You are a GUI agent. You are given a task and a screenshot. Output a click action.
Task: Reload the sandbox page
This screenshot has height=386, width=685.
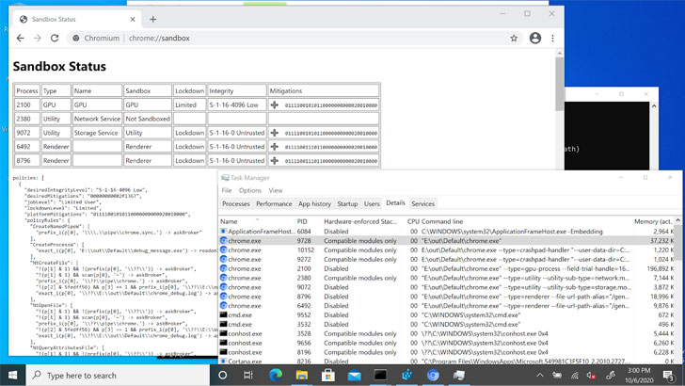point(56,39)
